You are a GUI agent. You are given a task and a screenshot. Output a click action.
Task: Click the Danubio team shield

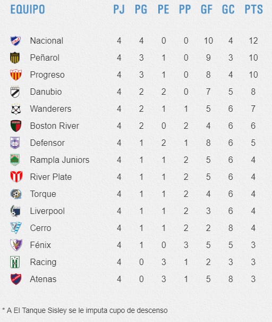point(15,92)
